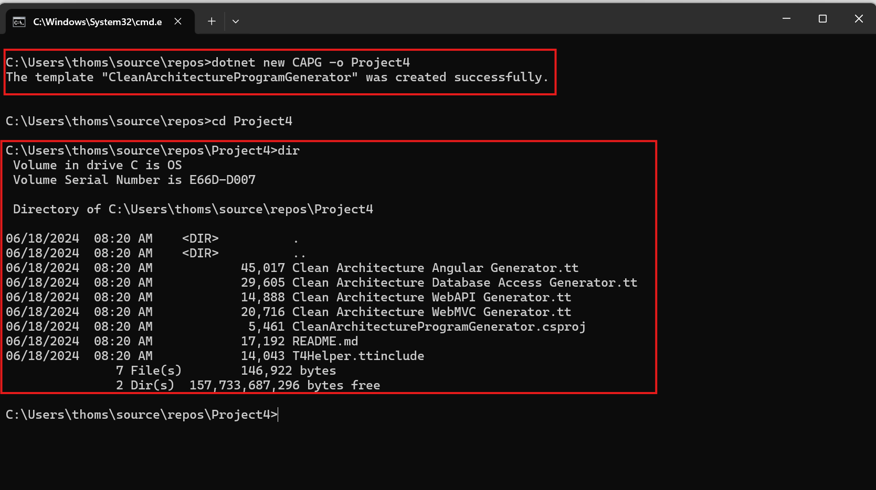The width and height of the screenshot is (876, 490).
Task: Click the README.md file name
Action: [x=325, y=341]
